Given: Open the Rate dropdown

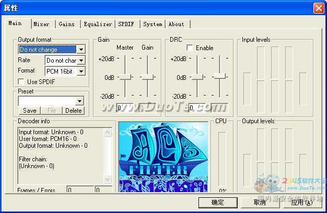Looking at the screenshot, I should [x=81, y=61].
